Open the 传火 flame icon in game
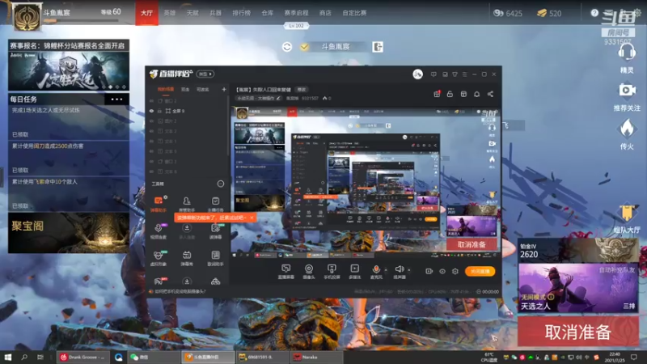The width and height of the screenshot is (647, 364). 627,128
